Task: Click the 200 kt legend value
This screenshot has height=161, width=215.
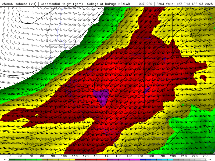Action: pos(173,156)
